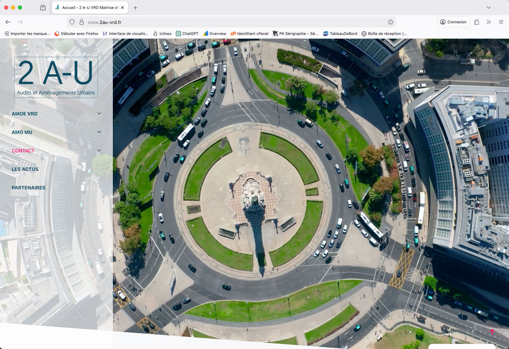
Task: Bookmark this page with the star icon
Action: click(x=390, y=22)
